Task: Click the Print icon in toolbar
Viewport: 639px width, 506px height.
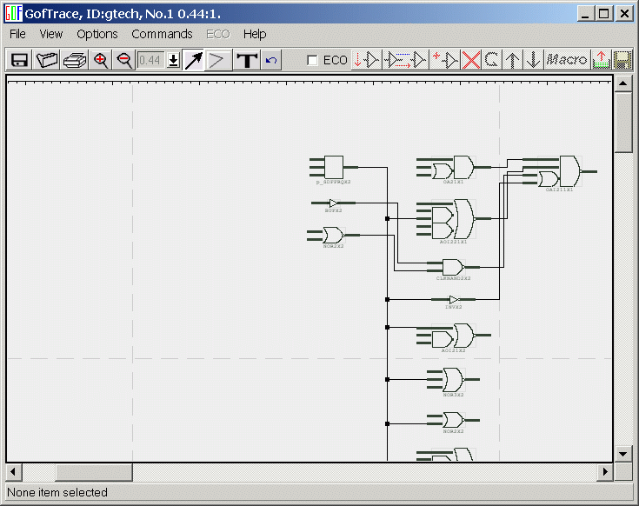Action: tap(75, 60)
